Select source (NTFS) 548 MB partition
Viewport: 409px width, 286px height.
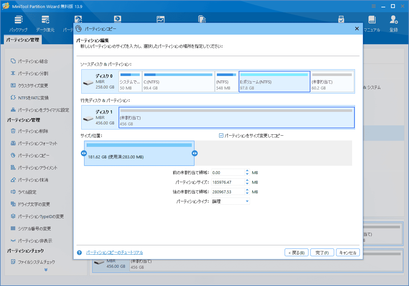click(227, 81)
